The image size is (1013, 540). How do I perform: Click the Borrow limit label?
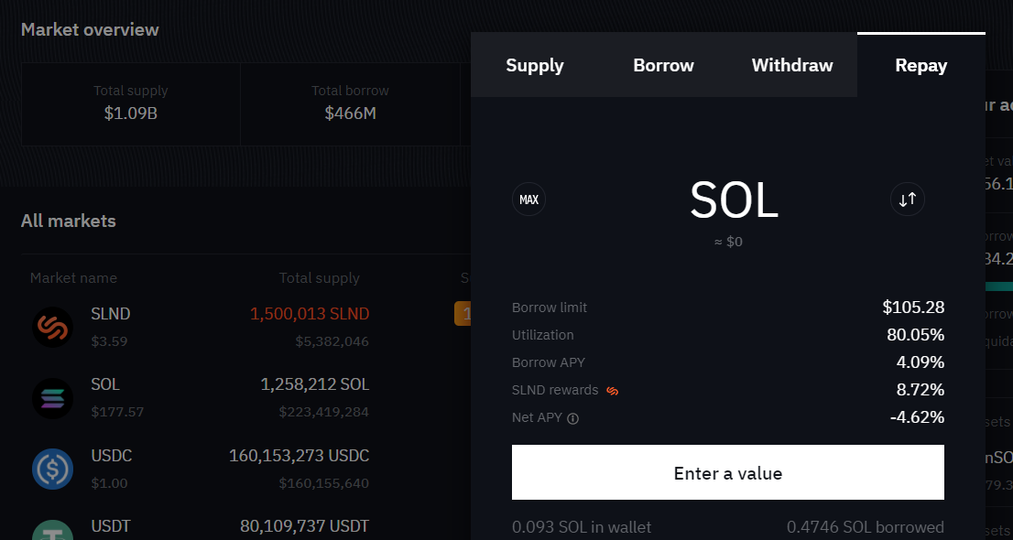click(550, 308)
